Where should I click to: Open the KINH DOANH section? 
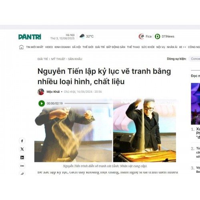click(x=62, y=47)
